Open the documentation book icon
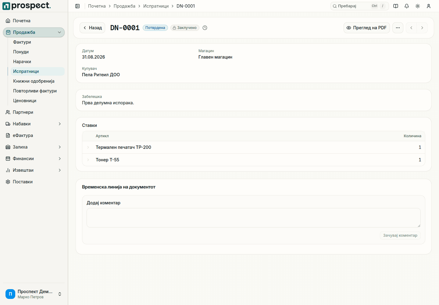This screenshot has height=305, width=439. click(396, 6)
